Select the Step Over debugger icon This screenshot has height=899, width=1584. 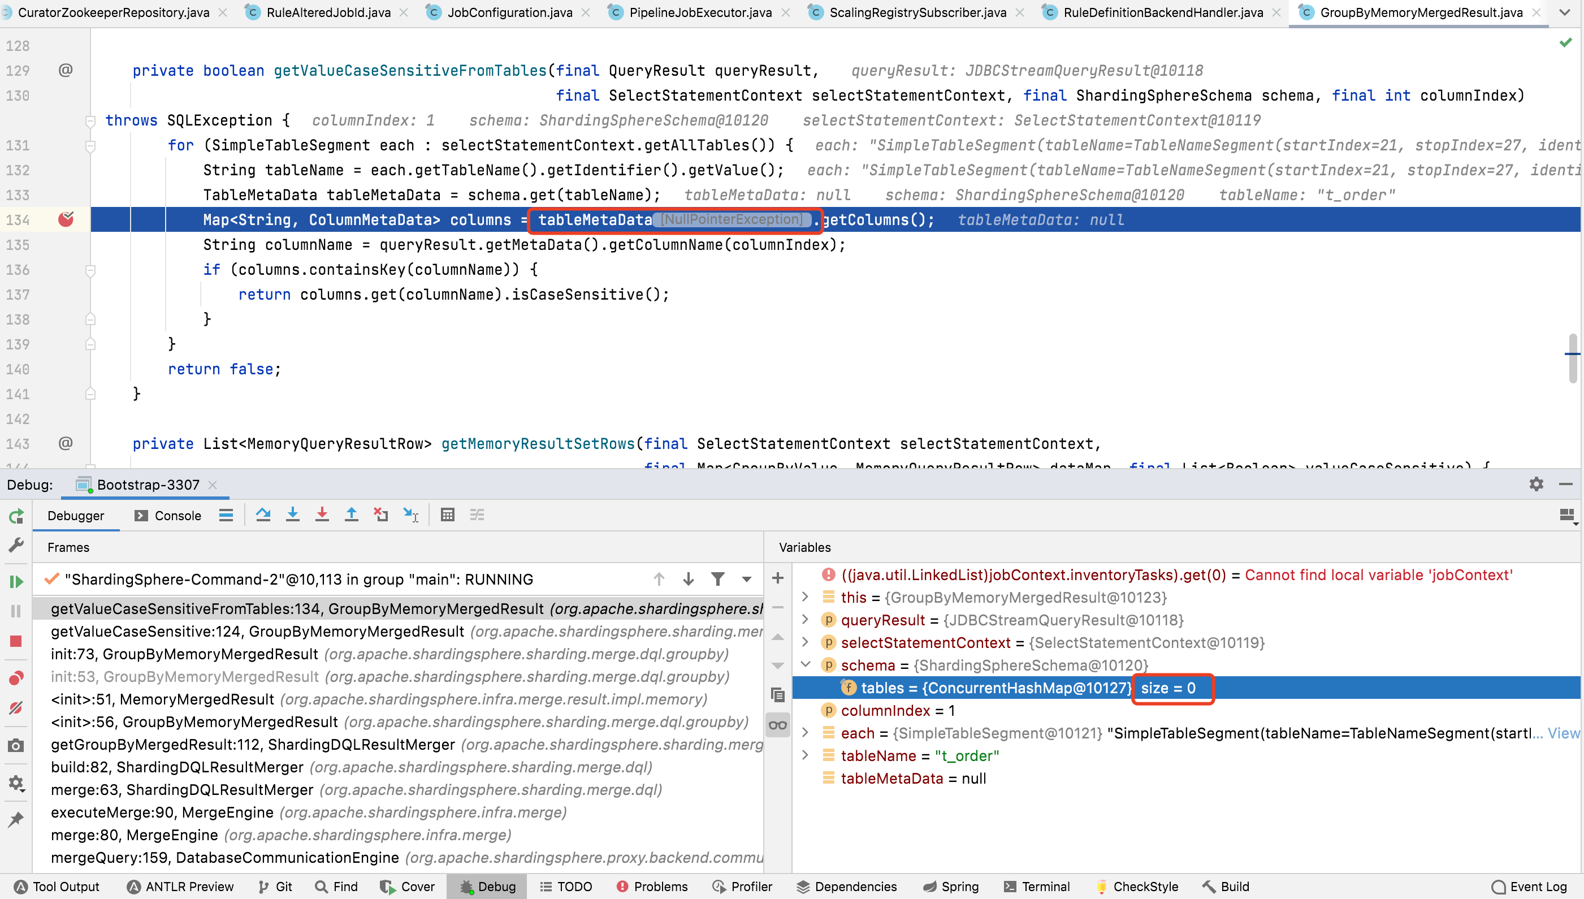click(263, 515)
